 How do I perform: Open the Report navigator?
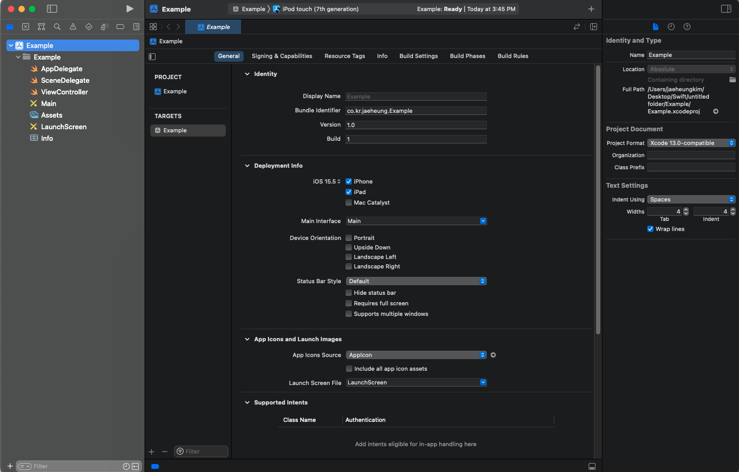pos(136,26)
